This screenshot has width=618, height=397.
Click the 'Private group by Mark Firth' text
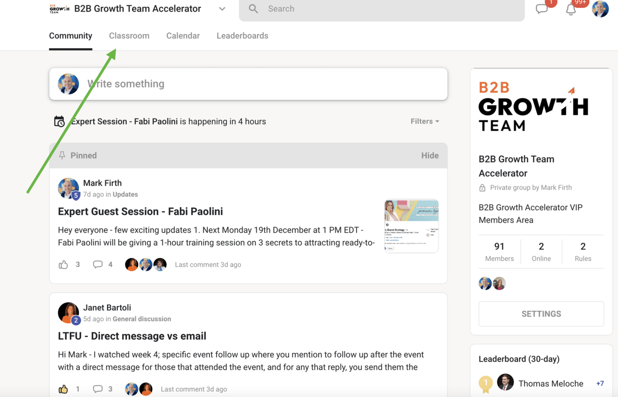click(531, 188)
